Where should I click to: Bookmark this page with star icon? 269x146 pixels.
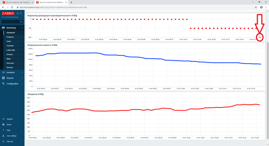[256, 7]
